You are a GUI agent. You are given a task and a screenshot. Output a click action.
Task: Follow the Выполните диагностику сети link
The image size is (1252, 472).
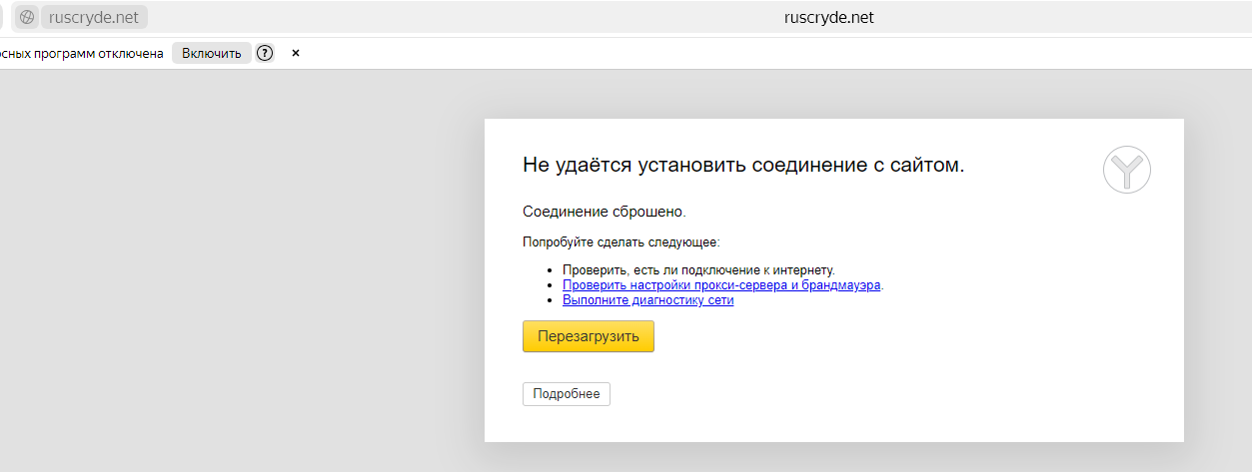(647, 300)
